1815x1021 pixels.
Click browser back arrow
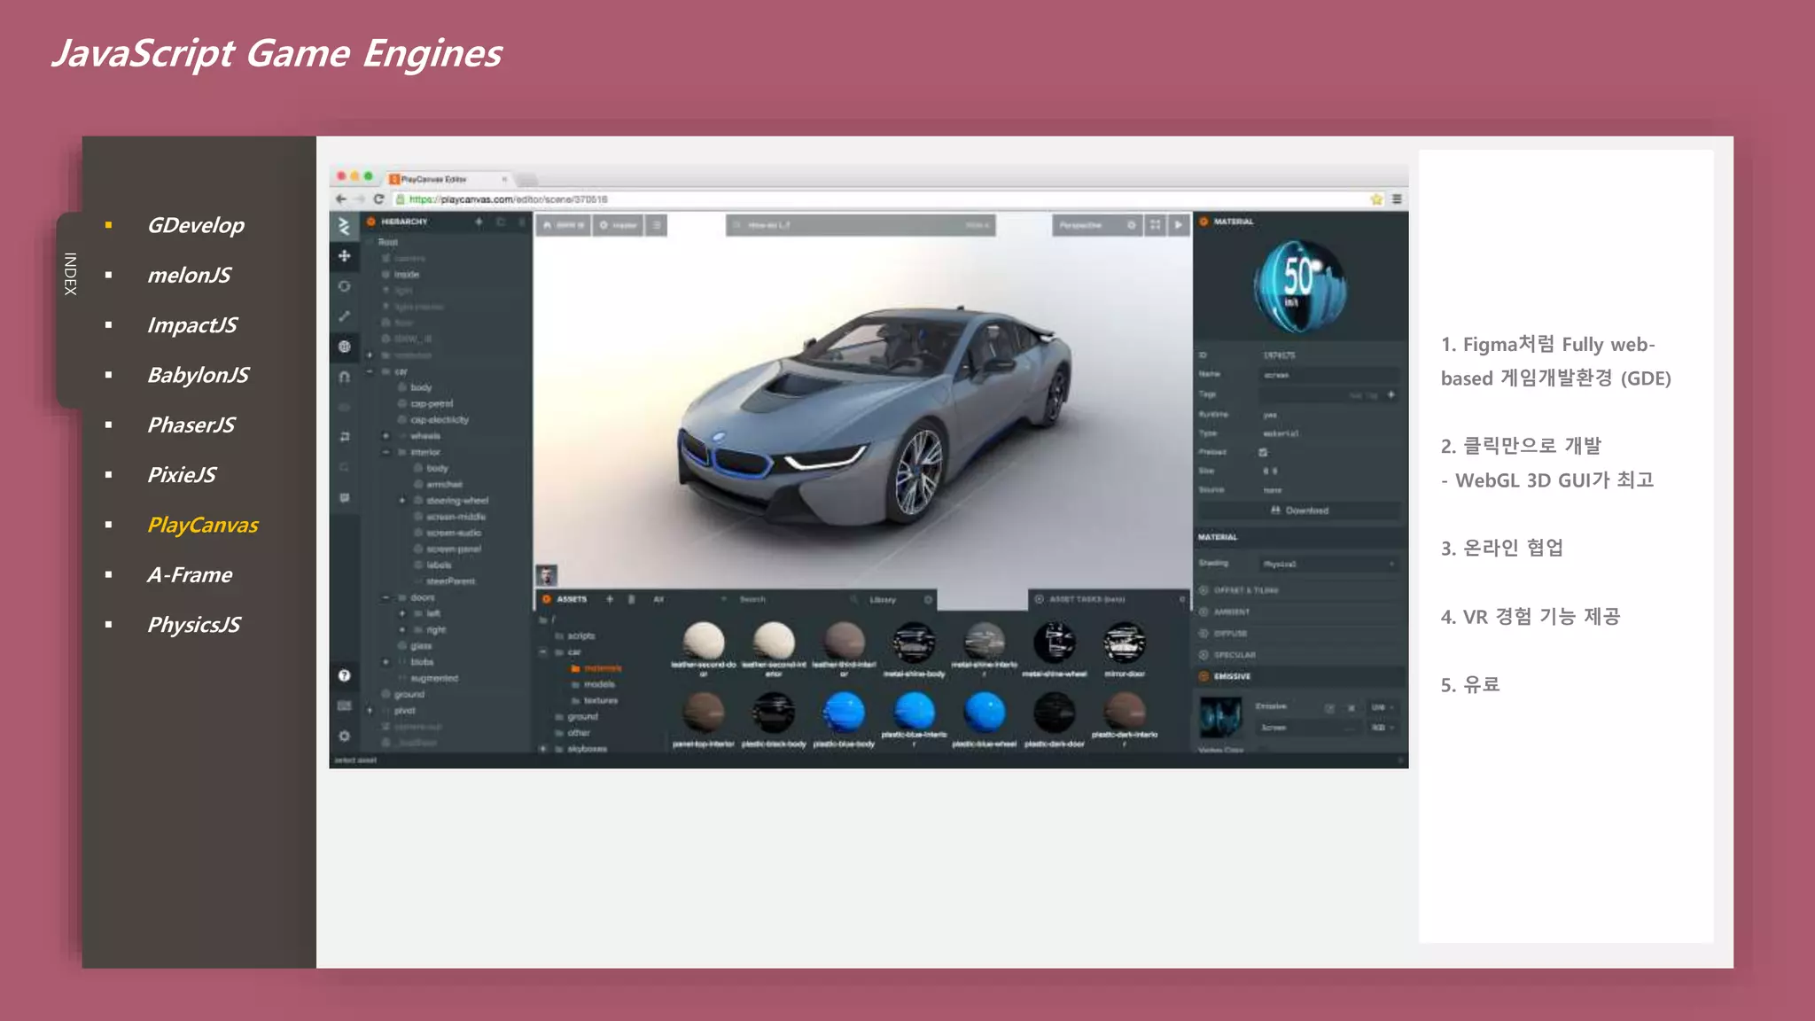tap(341, 199)
